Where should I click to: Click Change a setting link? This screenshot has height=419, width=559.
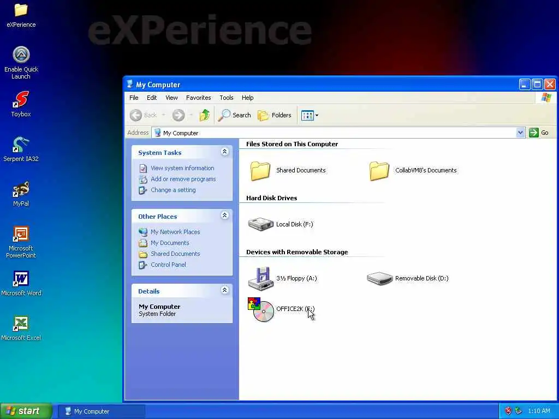click(173, 190)
